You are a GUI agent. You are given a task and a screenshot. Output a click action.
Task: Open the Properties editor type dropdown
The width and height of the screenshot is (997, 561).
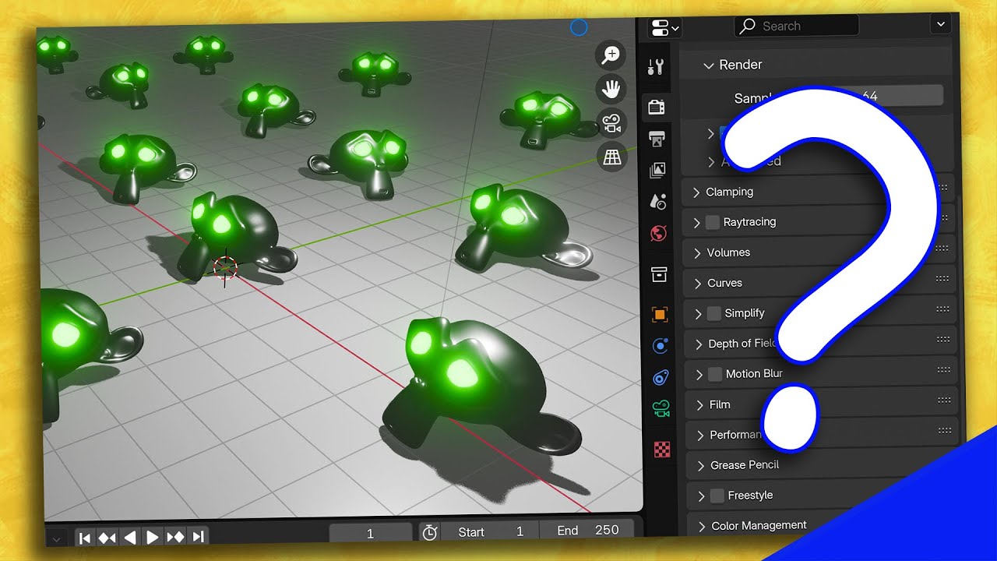click(664, 28)
